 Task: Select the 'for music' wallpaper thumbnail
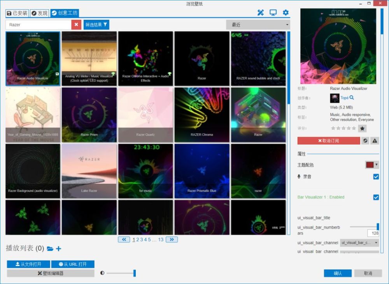click(x=145, y=171)
